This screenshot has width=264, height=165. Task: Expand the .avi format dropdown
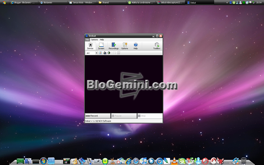coord(97,53)
